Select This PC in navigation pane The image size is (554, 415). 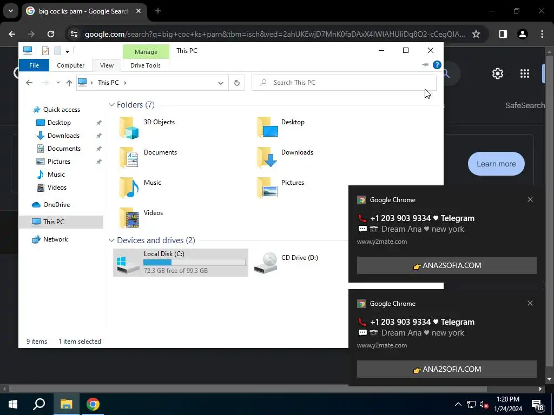(x=61, y=222)
